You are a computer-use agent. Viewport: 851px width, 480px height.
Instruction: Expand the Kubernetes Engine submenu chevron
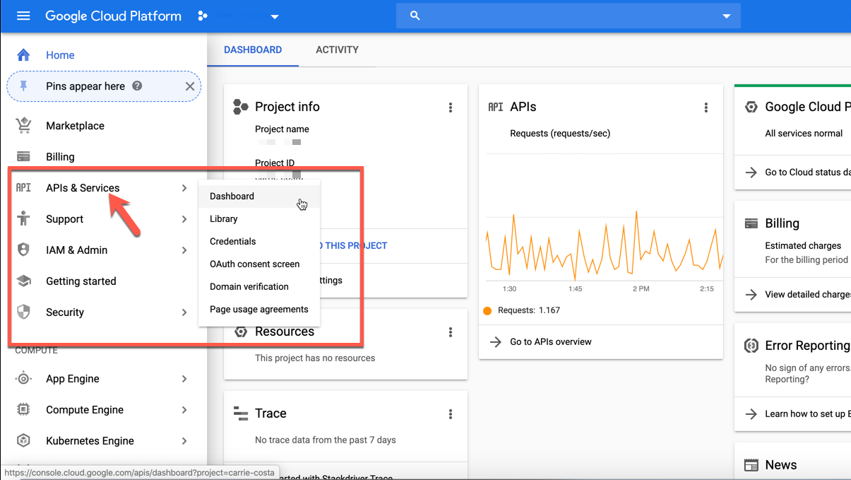click(x=184, y=441)
